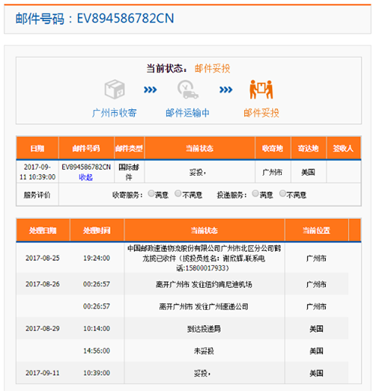This screenshot has width=379, height=391.
Task: Click the package box icon for 广州市收寄
Action: pos(114,89)
